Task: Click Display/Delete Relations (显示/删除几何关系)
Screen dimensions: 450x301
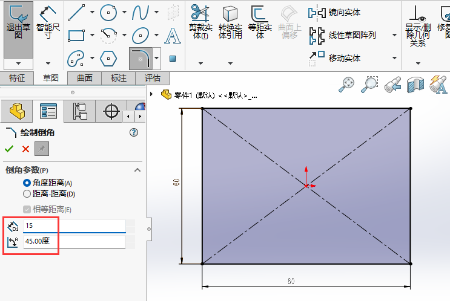Action: (x=418, y=26)
